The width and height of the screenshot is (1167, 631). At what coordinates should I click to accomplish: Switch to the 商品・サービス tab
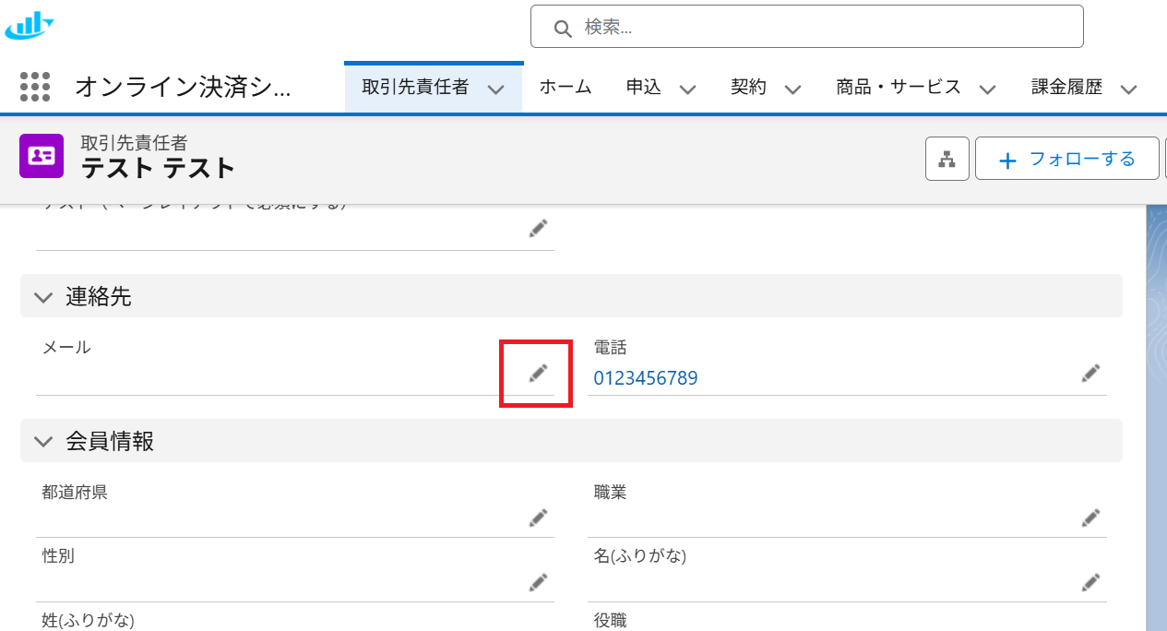pyautogui.click(x=898, y=88)
